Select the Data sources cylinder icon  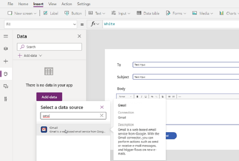[x=6, y=74]
